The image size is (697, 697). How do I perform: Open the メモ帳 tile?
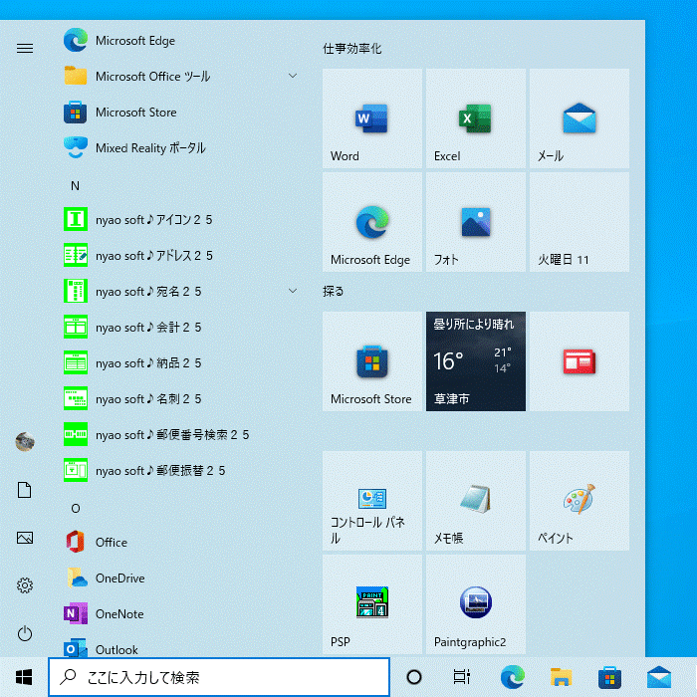pos(476,501)
